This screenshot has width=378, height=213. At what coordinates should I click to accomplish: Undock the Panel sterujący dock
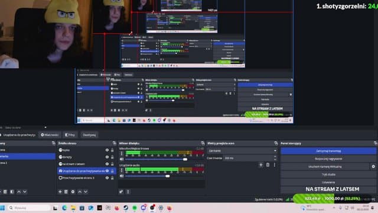[x=376, y=143]
